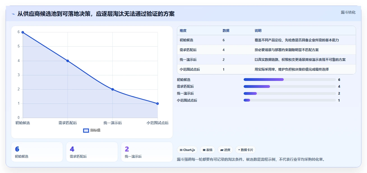Click the 小范围试点后 table row cell
The width and height of the screenshot is (367, 173).
pyautogui.click(x=190, y=69)
